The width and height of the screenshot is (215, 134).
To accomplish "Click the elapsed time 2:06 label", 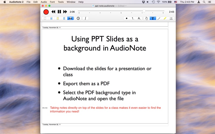I will point(72,12).
